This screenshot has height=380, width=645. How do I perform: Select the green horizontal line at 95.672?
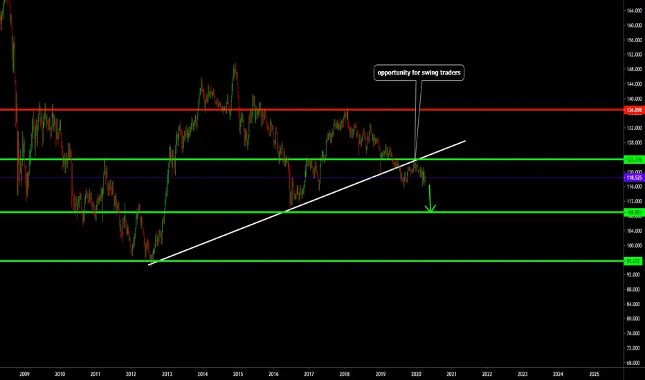pyautogui.click(x=312, y=261)
